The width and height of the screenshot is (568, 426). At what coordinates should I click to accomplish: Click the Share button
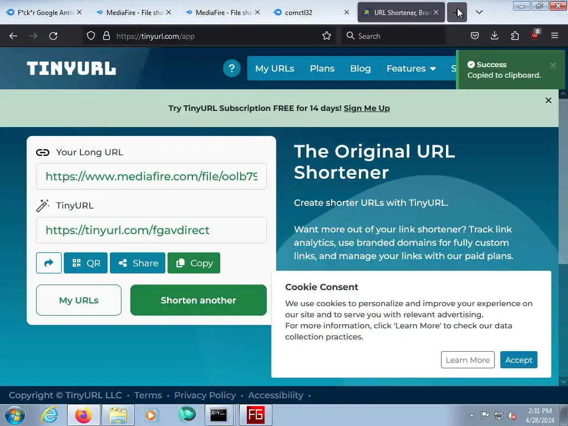(138, 263)
